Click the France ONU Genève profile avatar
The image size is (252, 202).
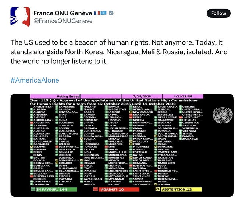[20, 17]
